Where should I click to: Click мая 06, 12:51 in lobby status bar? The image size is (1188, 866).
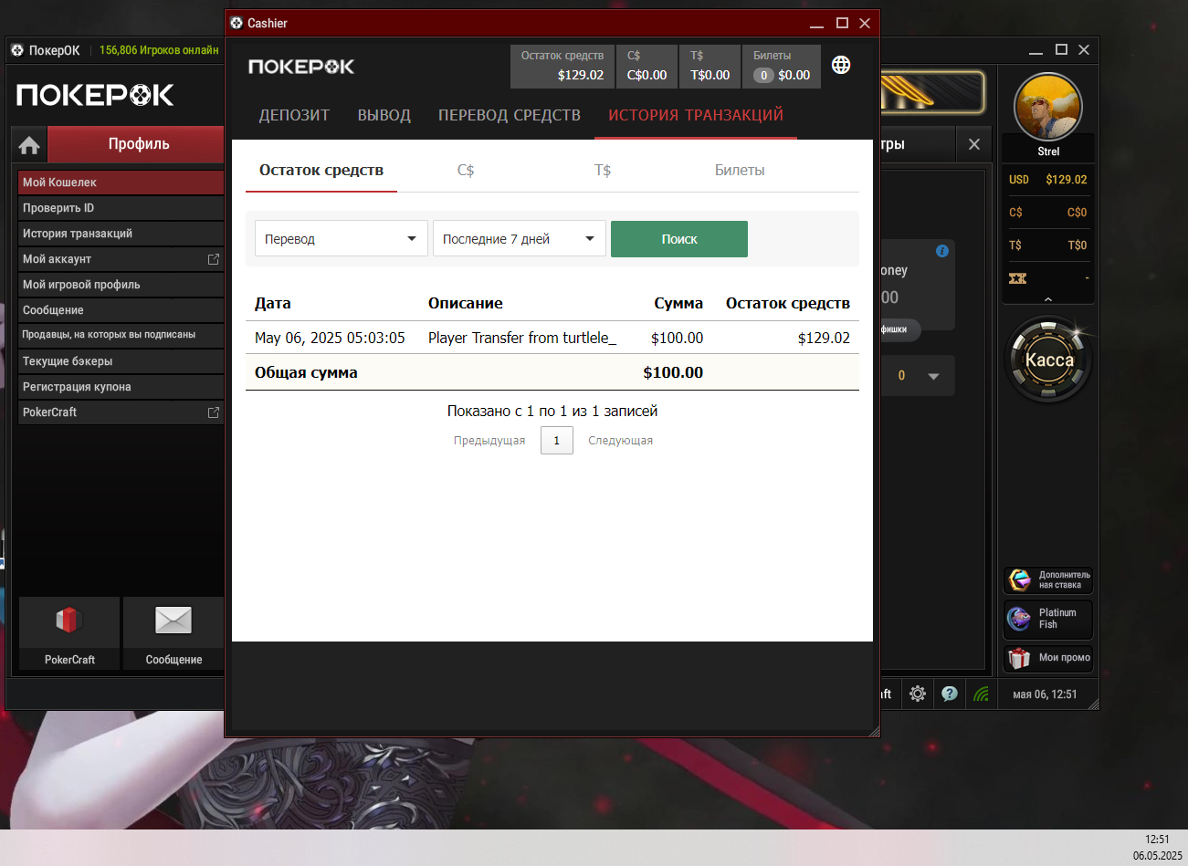[x=1045, y=694]
